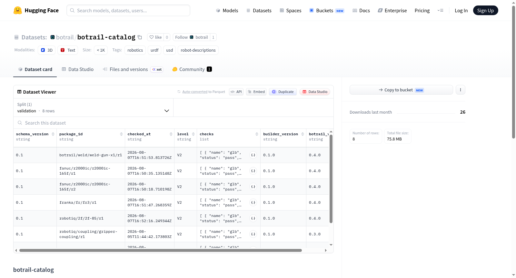Expand JSON for gripper-coupling/r1 checks cell
This screenshot has width=516, height=278.
253,234
